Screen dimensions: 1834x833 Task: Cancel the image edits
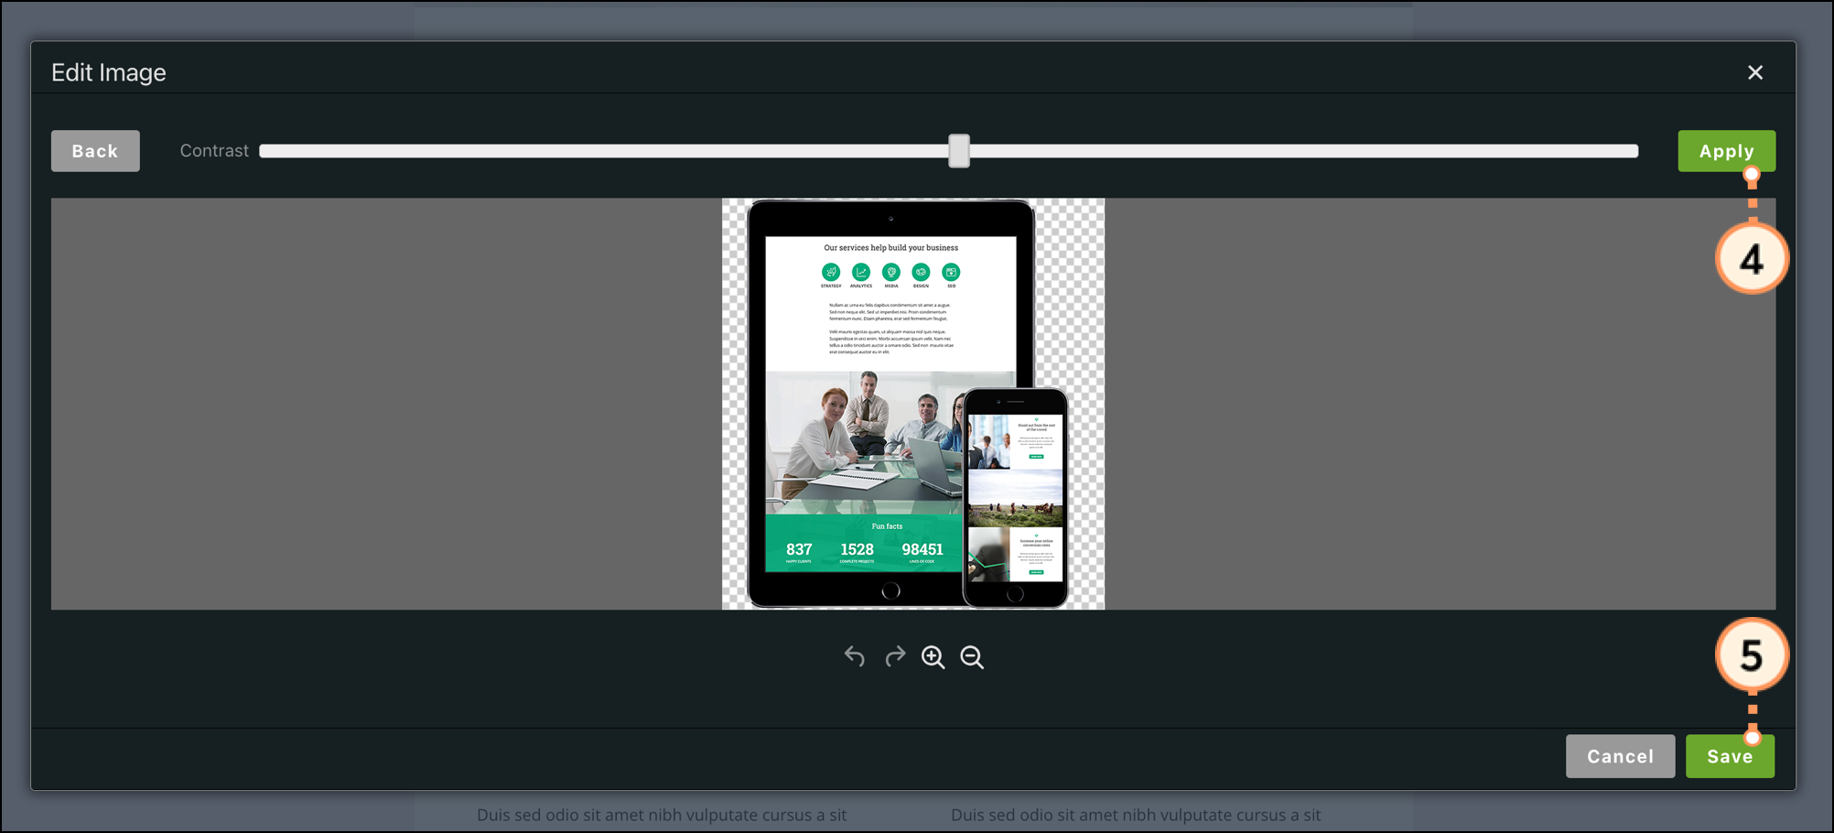click(1620, 756)
